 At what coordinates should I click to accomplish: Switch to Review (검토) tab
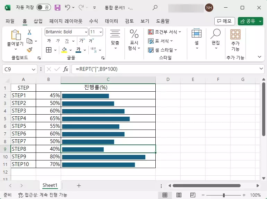pyautogui.click(x=129, y=21)
